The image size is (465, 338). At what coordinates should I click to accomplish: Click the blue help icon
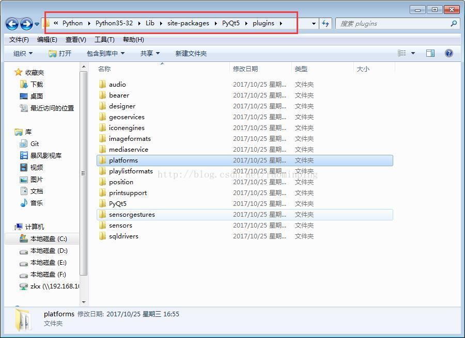[449, 53]
